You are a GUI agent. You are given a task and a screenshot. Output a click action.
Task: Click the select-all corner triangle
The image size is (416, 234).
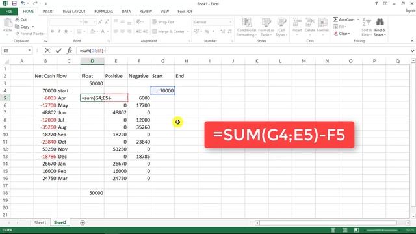click(6, 61)
